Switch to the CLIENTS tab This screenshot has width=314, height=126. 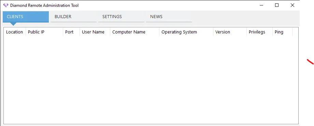click(x=26, y=17)
